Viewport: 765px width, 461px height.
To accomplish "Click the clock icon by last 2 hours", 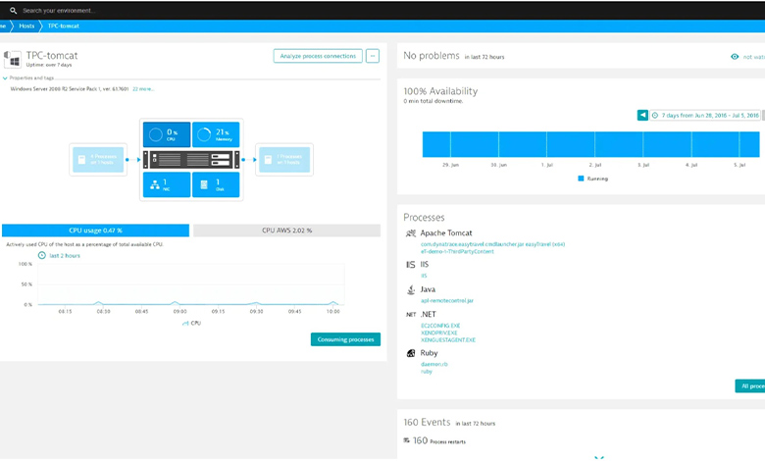I will [42, 256].
